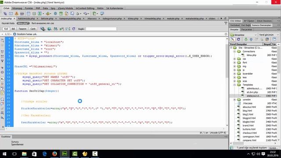Click the blue Put Files arrow
Viewport: 281px width, 158px height.
coord(251,39)
